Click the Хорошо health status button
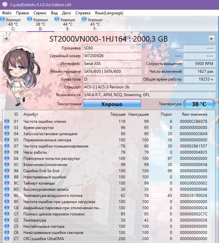219x243 pixels. pyautogui.click(x=112, y=104)
